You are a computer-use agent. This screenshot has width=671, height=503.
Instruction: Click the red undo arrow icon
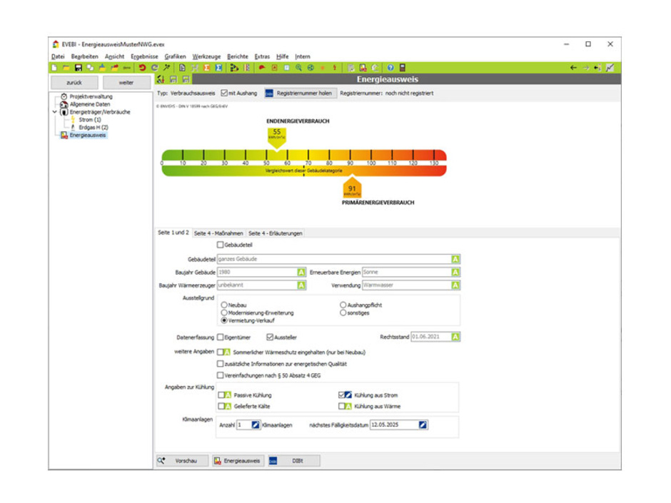pos(142,68)
